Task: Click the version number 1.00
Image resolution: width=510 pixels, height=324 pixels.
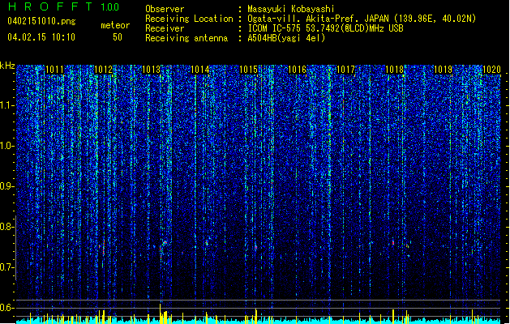Action: tap(109, 6)
